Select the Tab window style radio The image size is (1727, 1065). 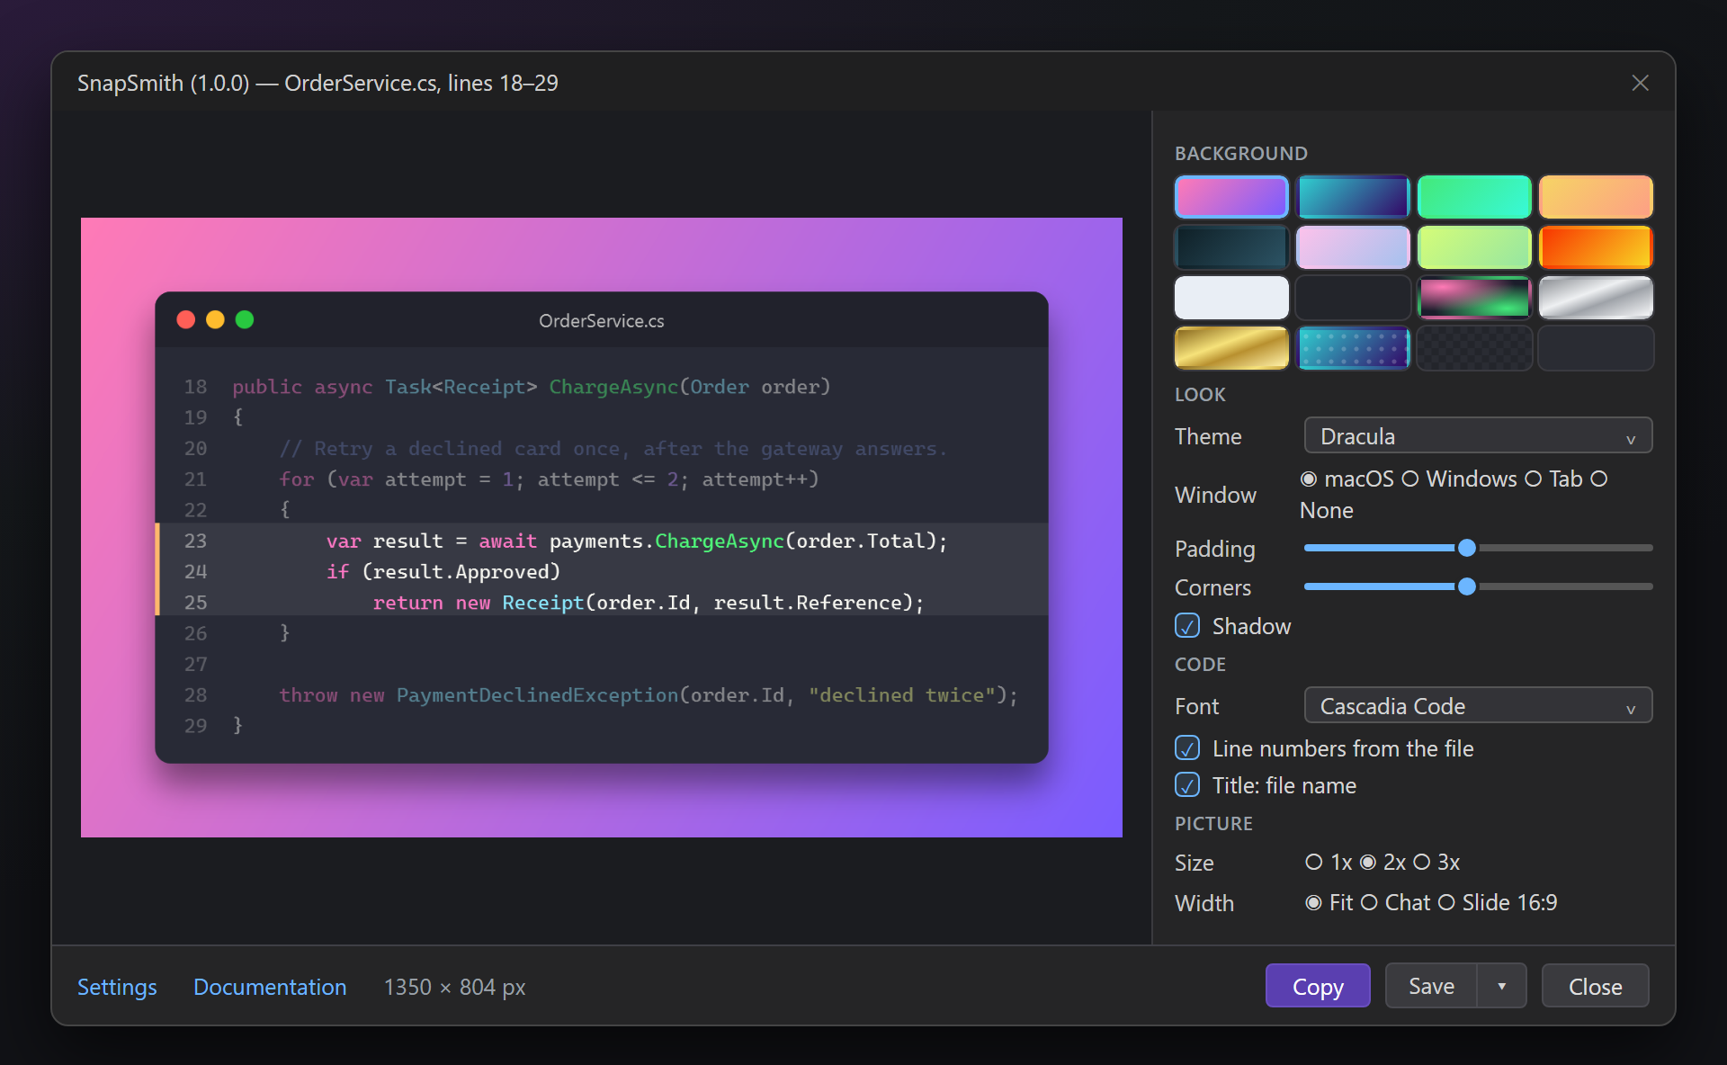click(x=1534, y=479)
